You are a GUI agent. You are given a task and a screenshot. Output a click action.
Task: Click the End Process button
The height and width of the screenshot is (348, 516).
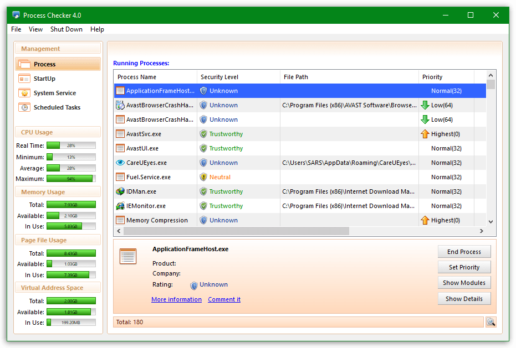(x=464, y=252)
